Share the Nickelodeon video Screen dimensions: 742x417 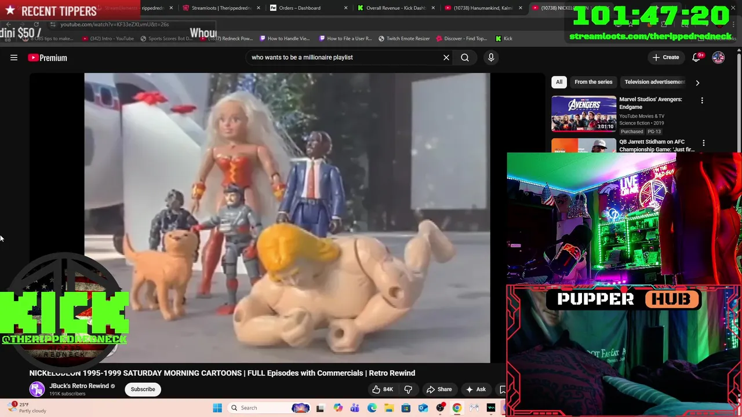439,389
